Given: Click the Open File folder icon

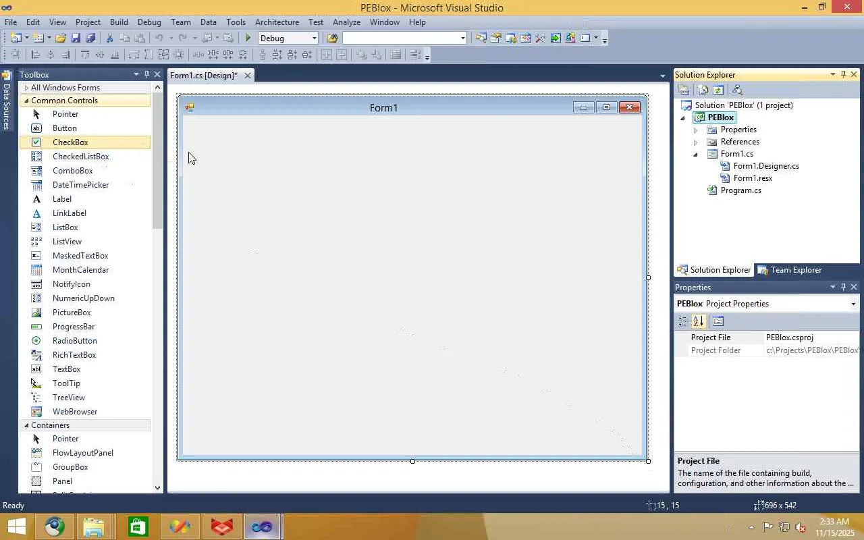Looking at the screenshot, I should 61,38.
